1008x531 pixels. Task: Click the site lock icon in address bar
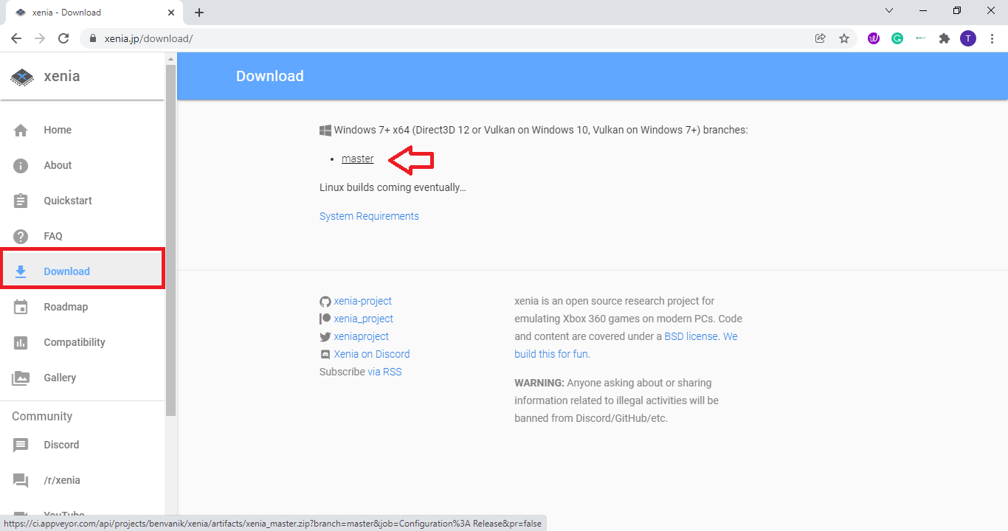pos(93,38)
